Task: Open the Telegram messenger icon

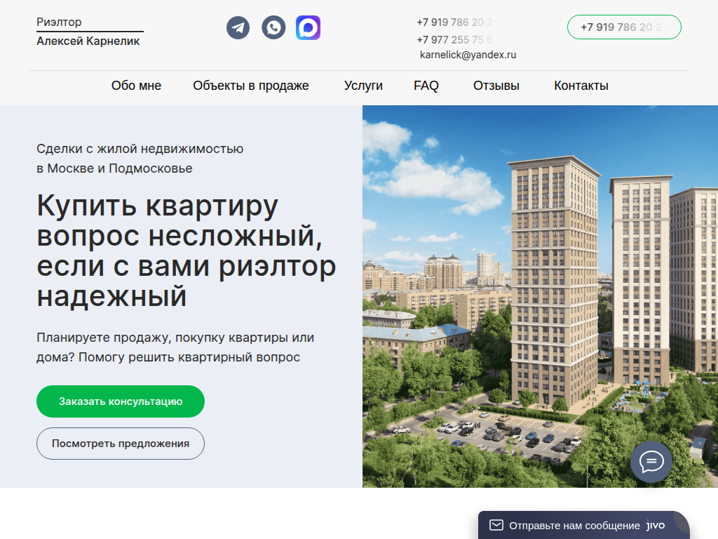Action: [x=238, y=27]
